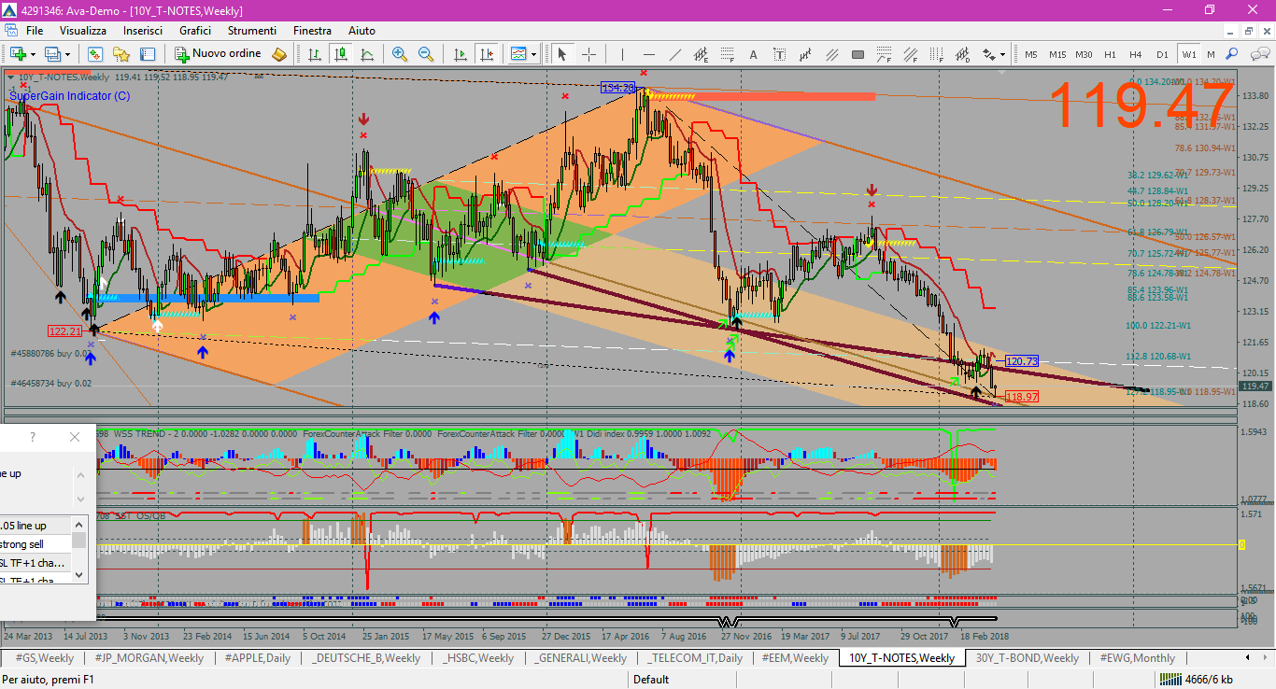The image size is (1276, 689).
Task: Select the equidistant channel tool
Action: click(x=701, y=54)
